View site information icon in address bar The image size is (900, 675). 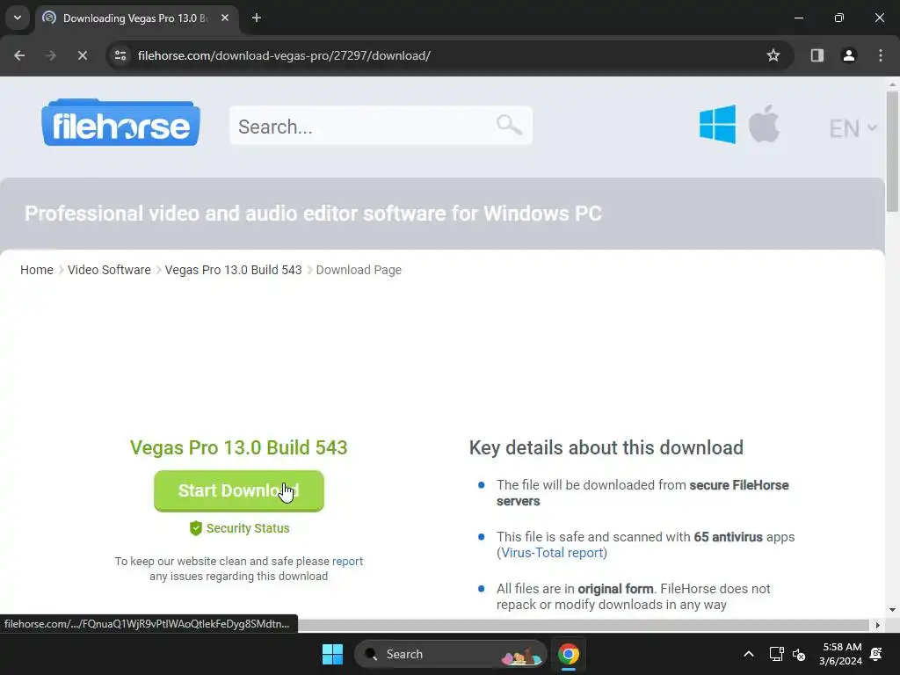click(120, 55)
